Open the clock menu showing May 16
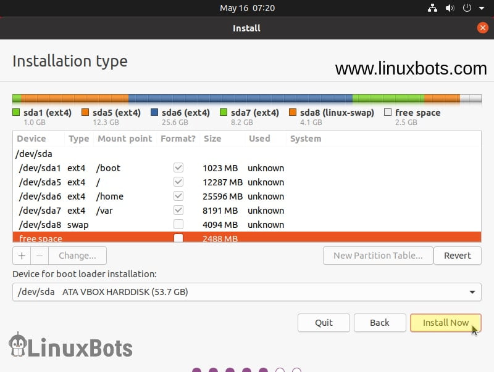This screenshot has width=494, height=372. [246, 8]
